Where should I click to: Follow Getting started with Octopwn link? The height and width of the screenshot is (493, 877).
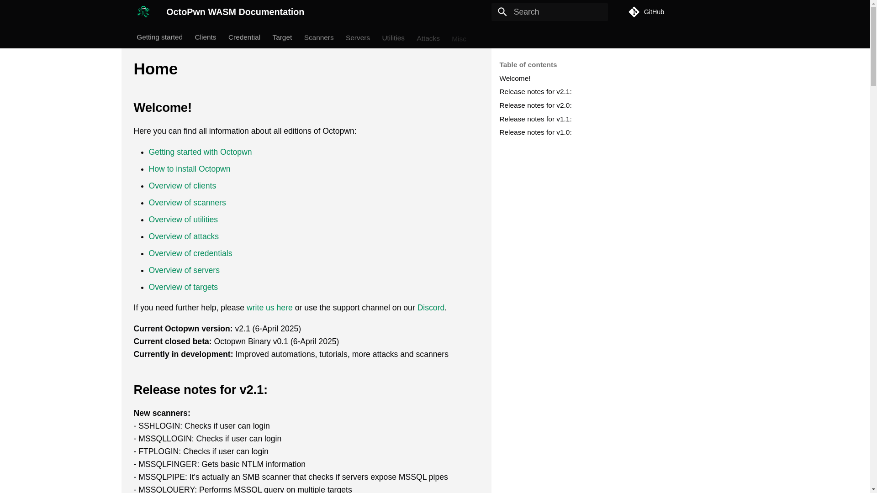point(200,152)
